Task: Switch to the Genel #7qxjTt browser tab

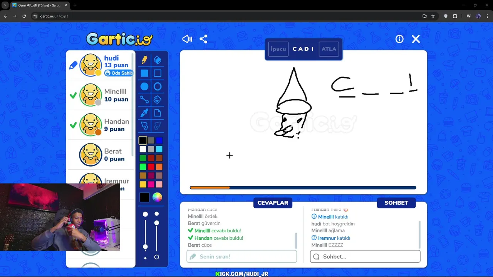Action: [39, 5]
